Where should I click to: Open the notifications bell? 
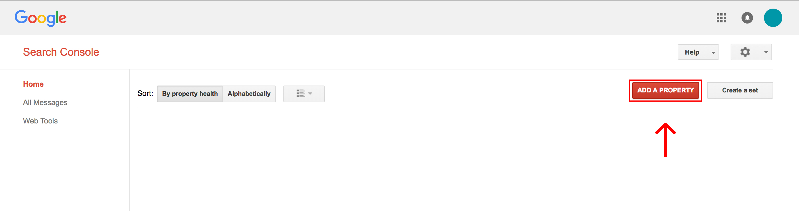747,18
